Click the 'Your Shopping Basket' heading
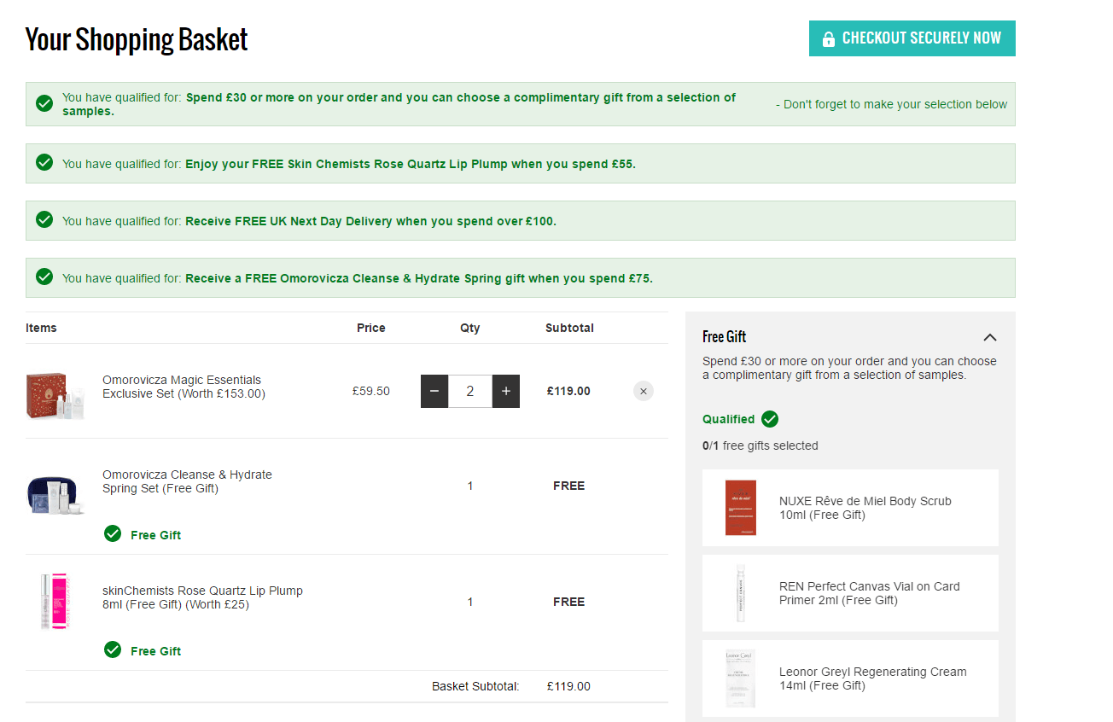The image size is (1113, 722). coord(137,39)
